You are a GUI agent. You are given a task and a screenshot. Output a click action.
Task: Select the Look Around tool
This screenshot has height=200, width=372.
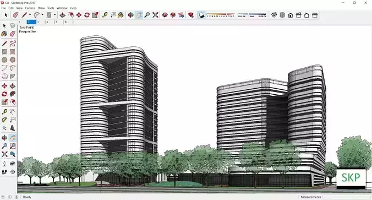13,164
